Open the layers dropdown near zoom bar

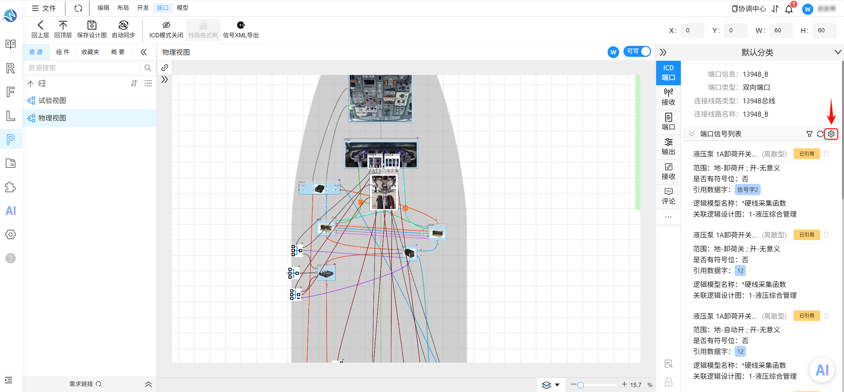click(x=551, y=385)
